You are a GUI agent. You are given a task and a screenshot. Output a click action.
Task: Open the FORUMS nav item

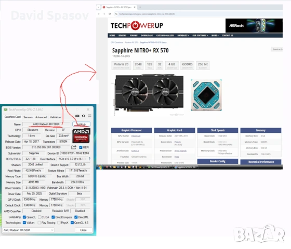(134, 35)
